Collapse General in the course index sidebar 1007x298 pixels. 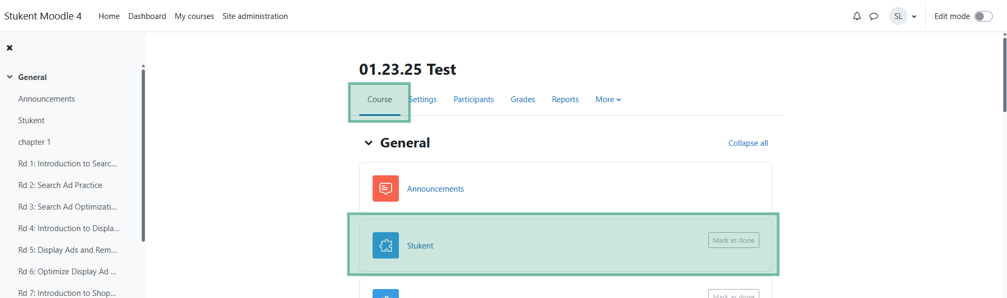(x=9, y=77)
